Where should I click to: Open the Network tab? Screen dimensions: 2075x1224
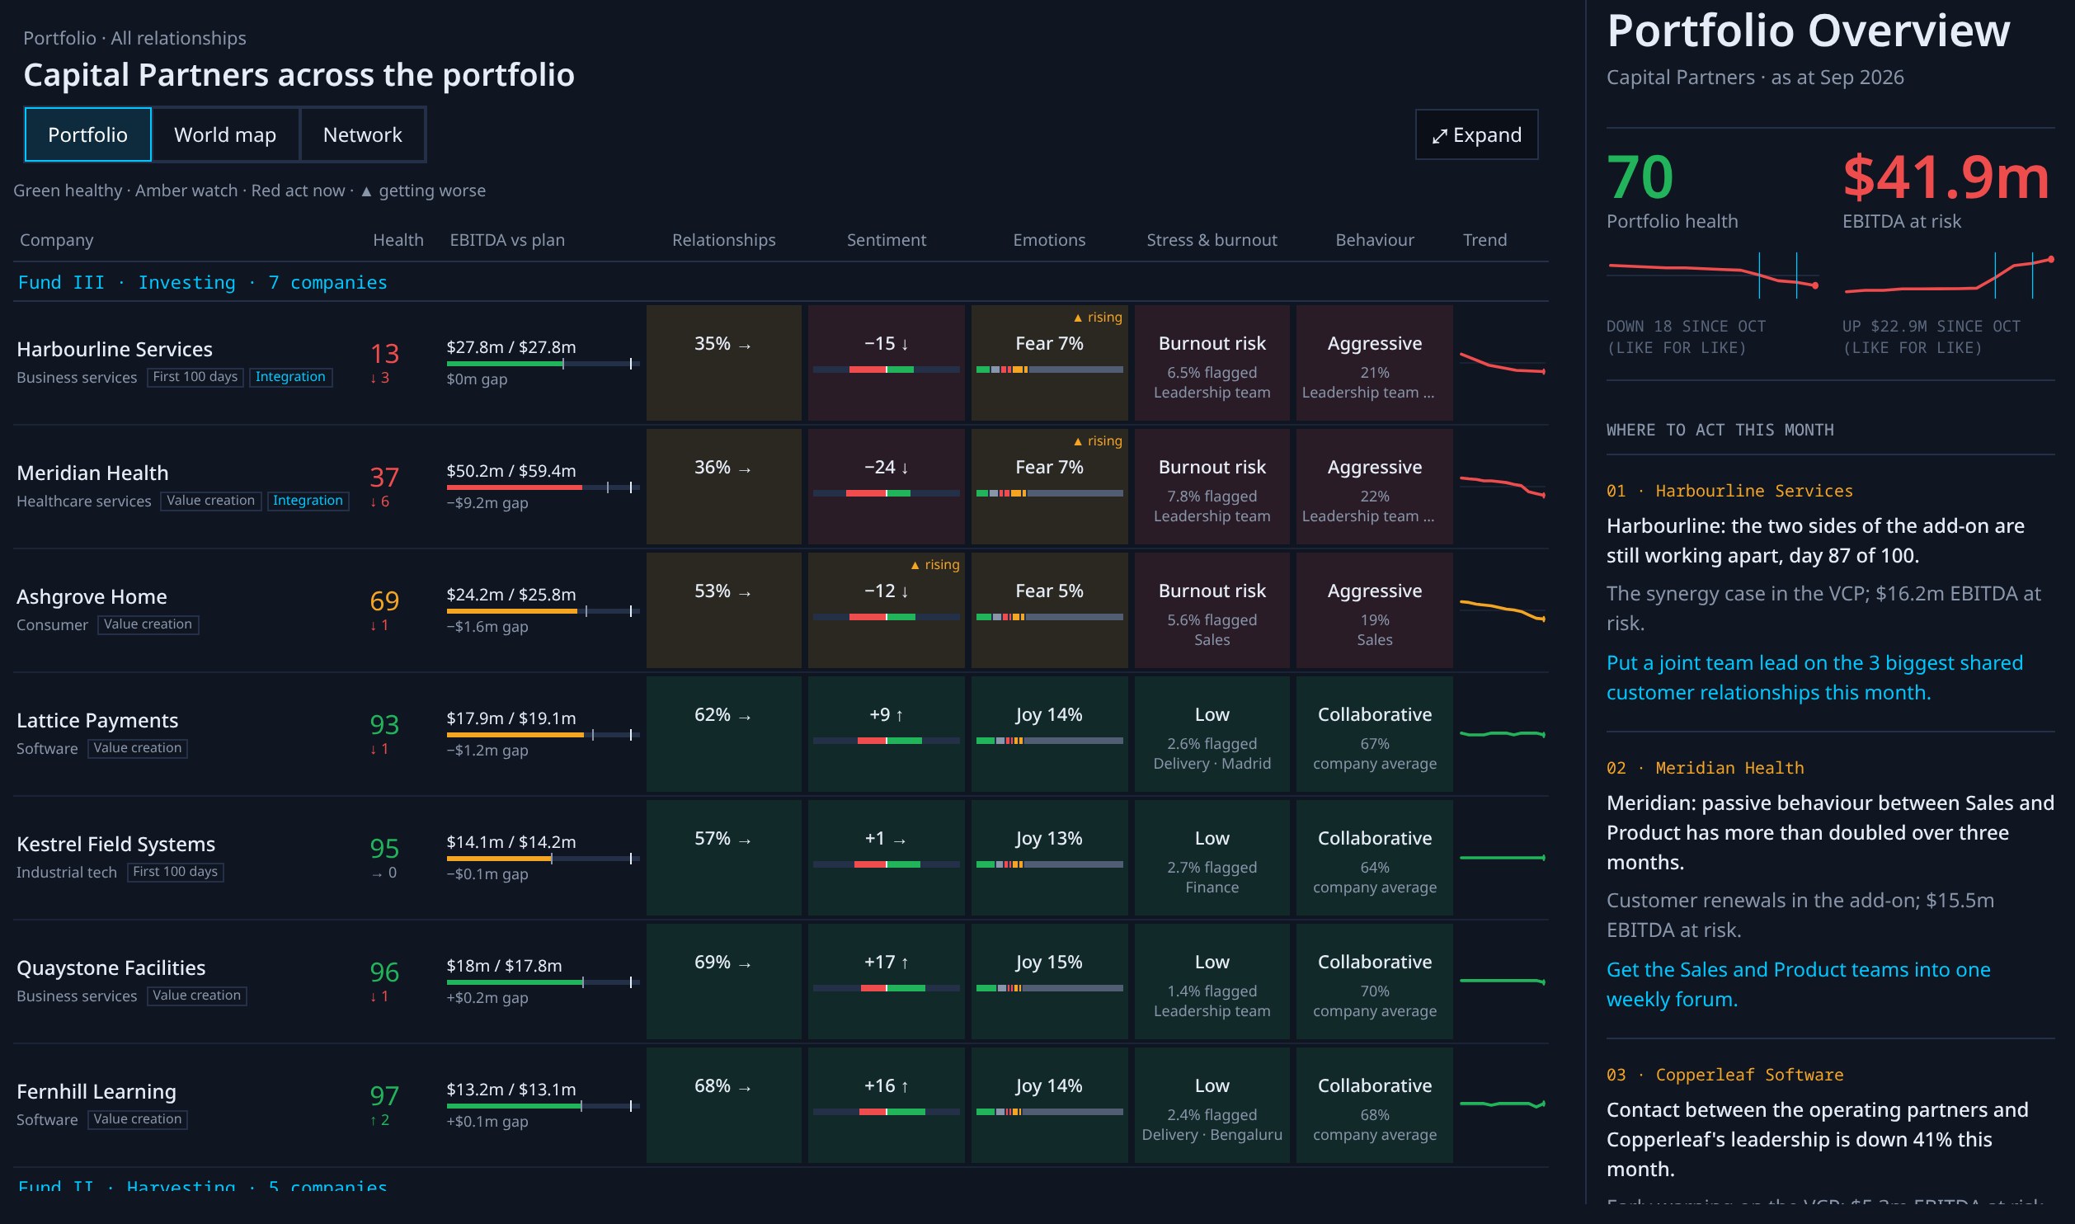click(362, 134)
